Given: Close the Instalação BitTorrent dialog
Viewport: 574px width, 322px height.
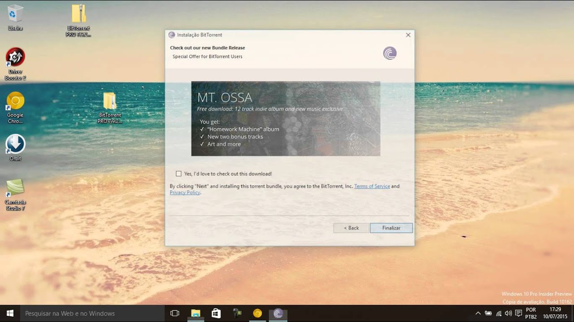Looking at the screenshot, I should 408,35.
